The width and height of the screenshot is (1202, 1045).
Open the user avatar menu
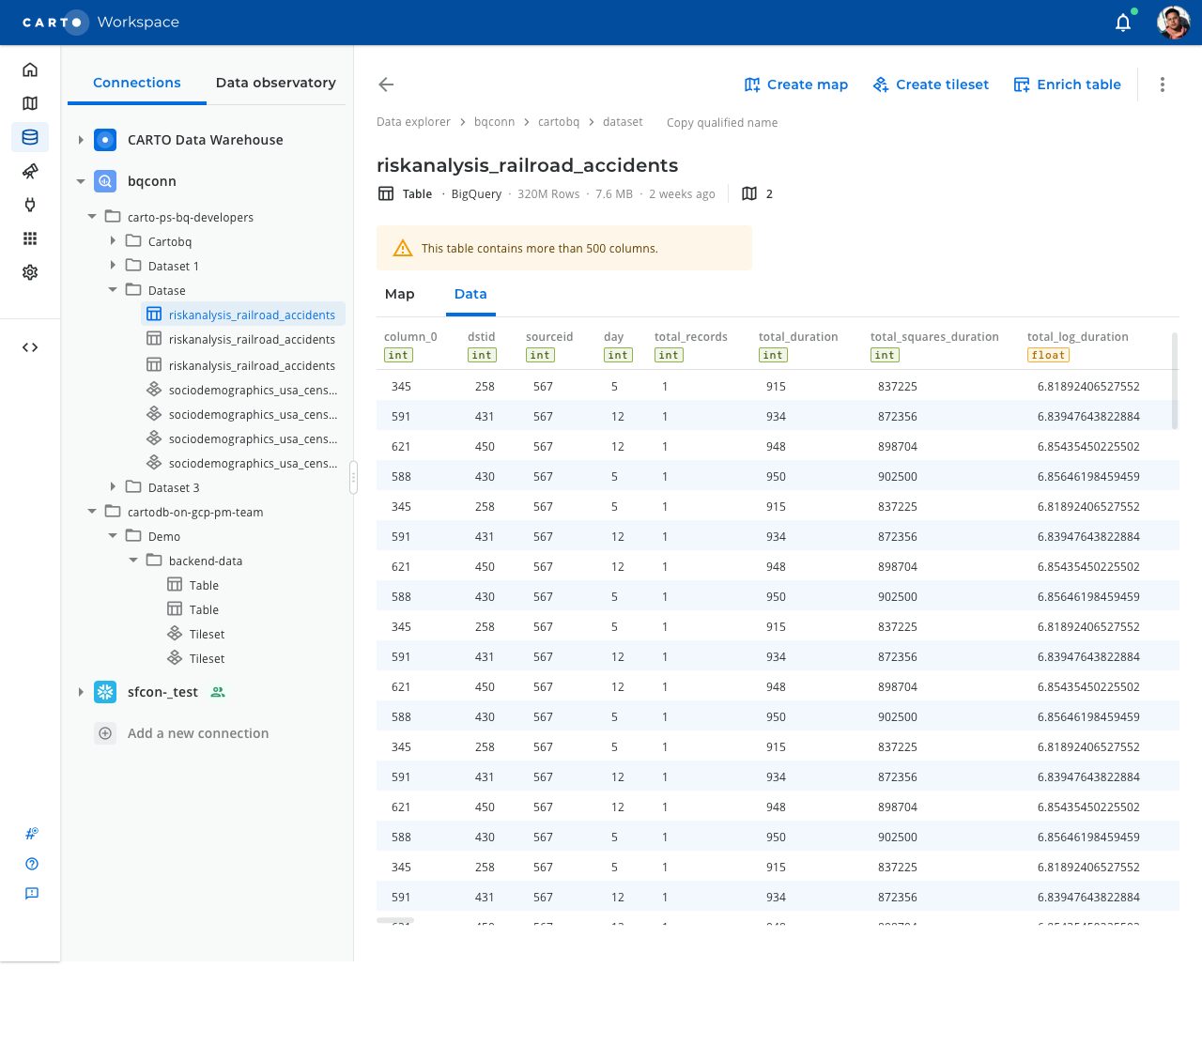(1173, 23)
